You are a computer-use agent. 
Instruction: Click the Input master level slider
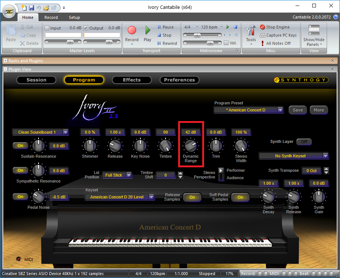(63, 42)
